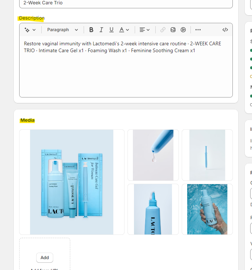Click the insert link icon
This screenshot has height=270, width=252.
163,30
